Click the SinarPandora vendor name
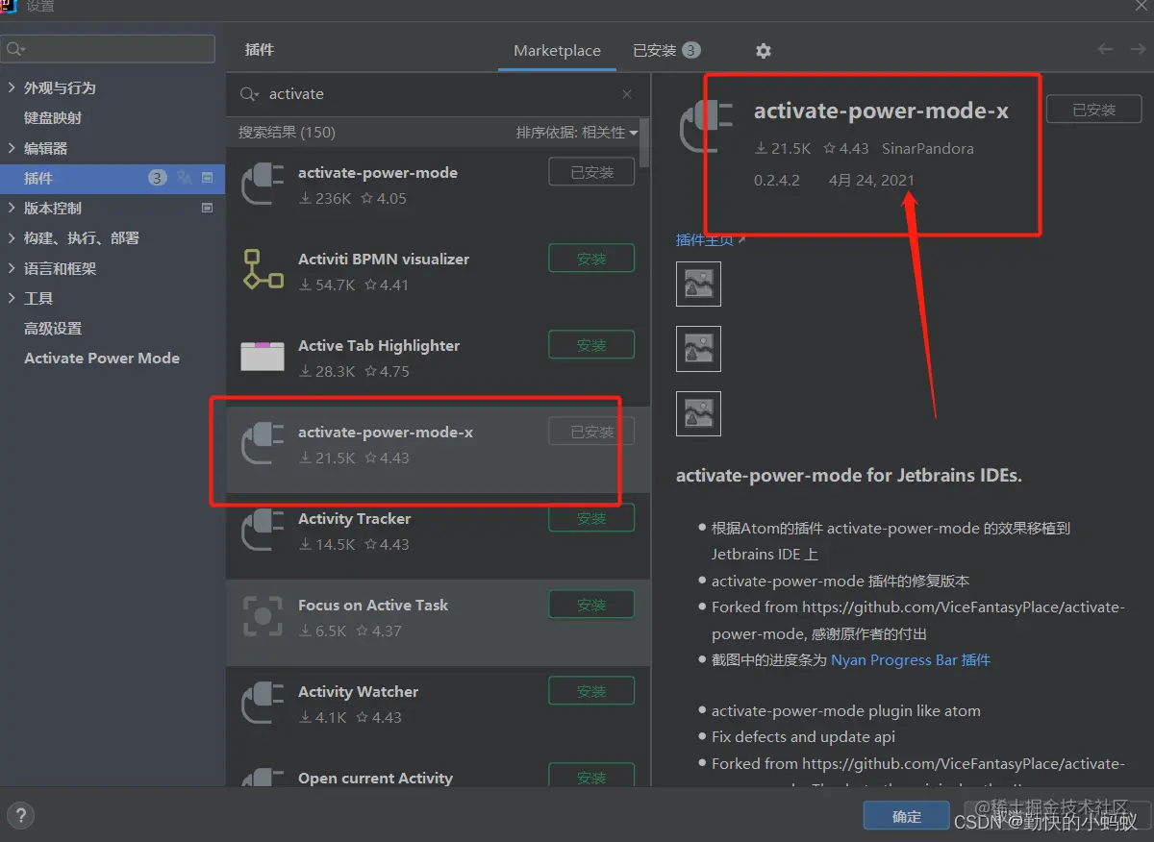This screenshot has width=1154, height=842. 928,149
